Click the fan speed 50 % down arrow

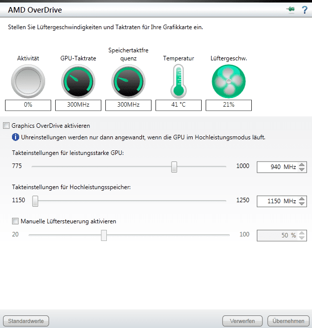(302, 238)
